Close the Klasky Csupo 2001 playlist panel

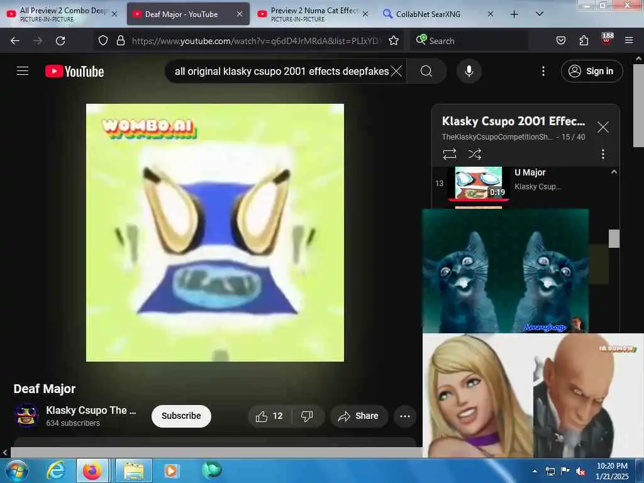coord(602,127)
